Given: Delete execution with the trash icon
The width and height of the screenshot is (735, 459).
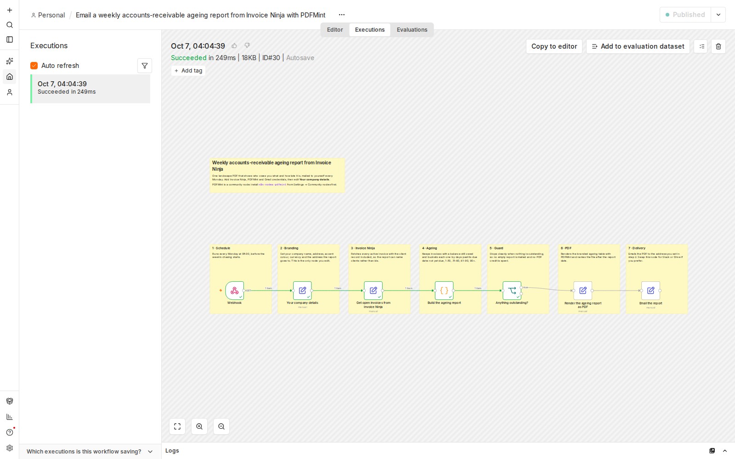Looking at the screenshot, I should tap(718, 46).
